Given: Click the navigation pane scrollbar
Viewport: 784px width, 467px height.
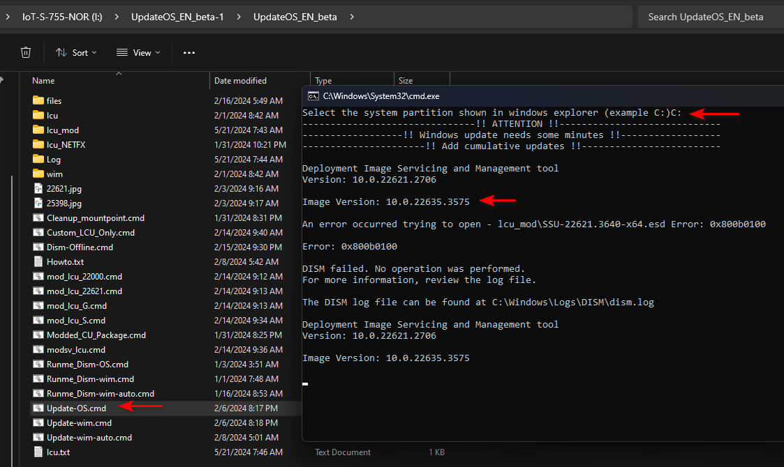Looking at the screenshot, I should [12, 320].
